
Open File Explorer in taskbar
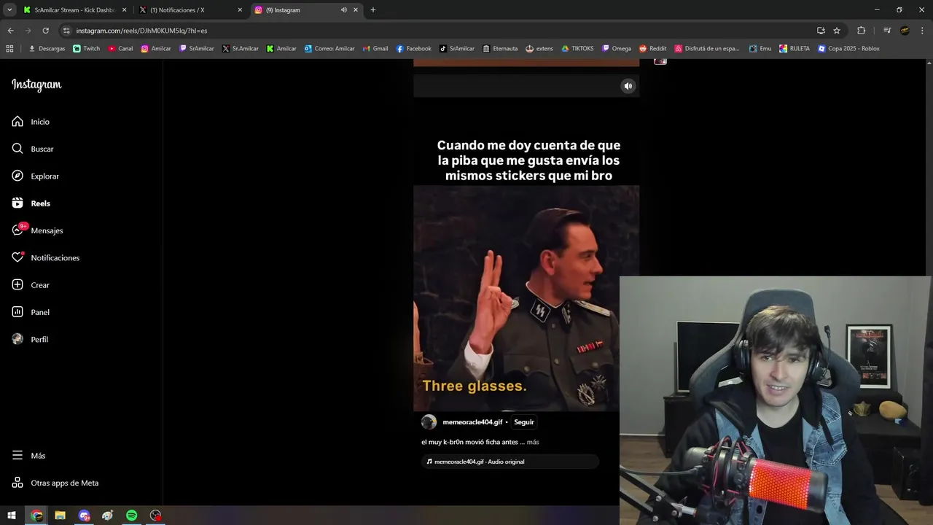[x=60, y=516]
